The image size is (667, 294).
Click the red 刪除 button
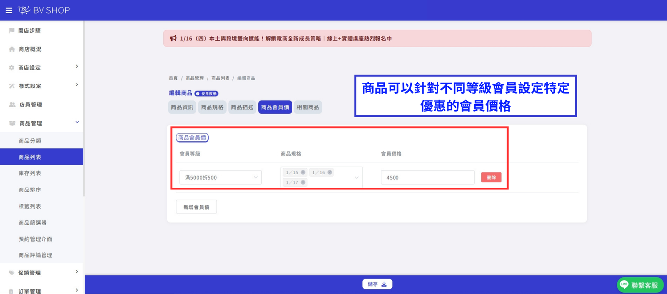pos(492,177)
